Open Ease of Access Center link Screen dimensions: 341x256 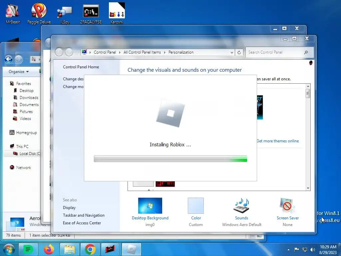pyautogui.click(x=82, y=223)
